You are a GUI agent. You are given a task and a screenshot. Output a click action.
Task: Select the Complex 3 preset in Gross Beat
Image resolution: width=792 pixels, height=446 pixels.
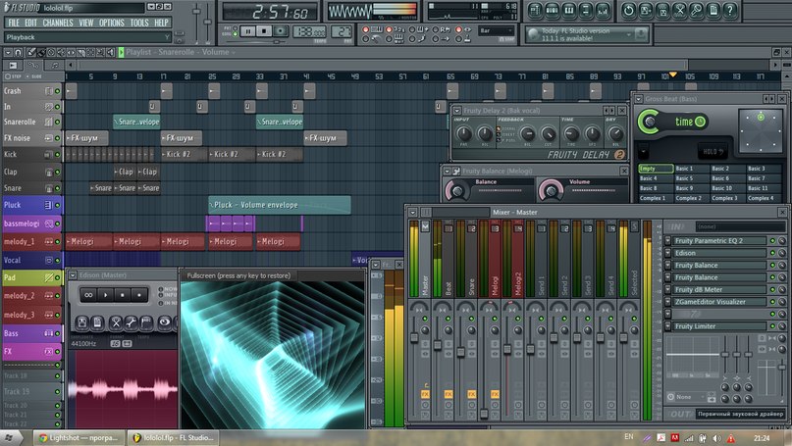pyautogui.click(x=727, y=198)
